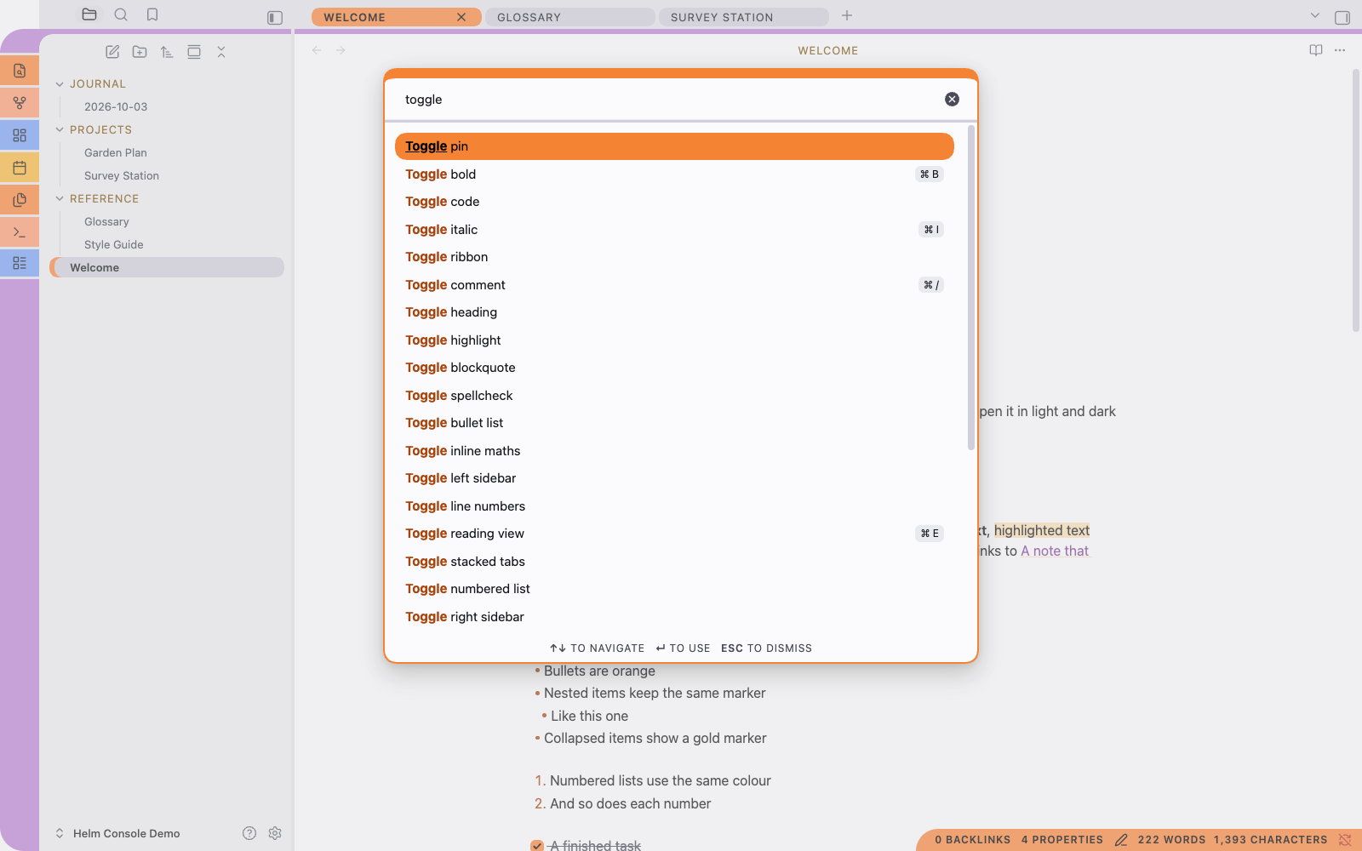Uncheck the 'A finished task' checkbox
The image size is (1362, 851).
[537, 846]
